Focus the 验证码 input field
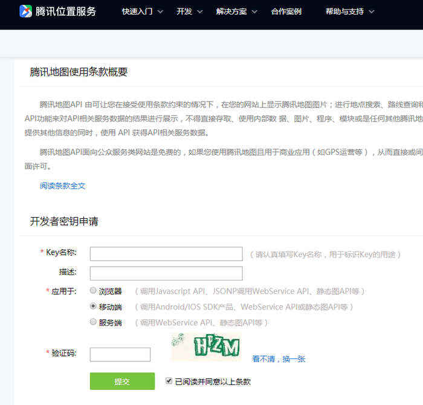 [120, 355]
